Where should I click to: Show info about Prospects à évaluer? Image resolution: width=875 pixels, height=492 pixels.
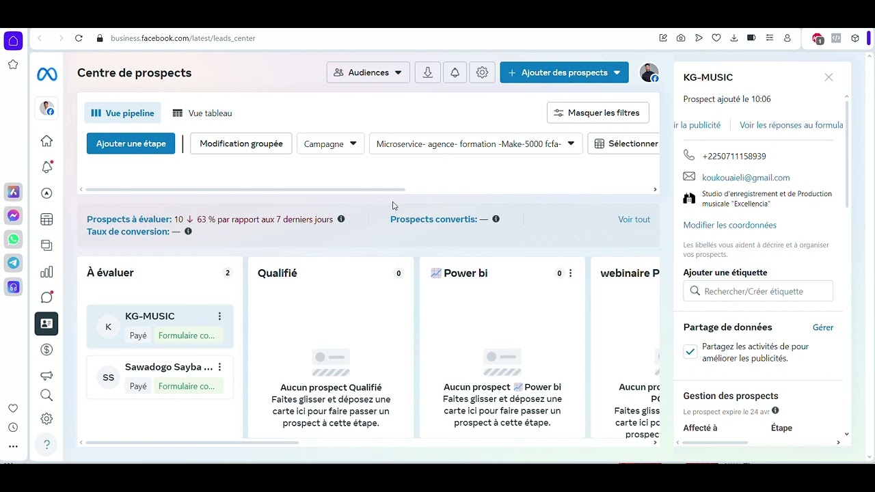coord(341,219)
